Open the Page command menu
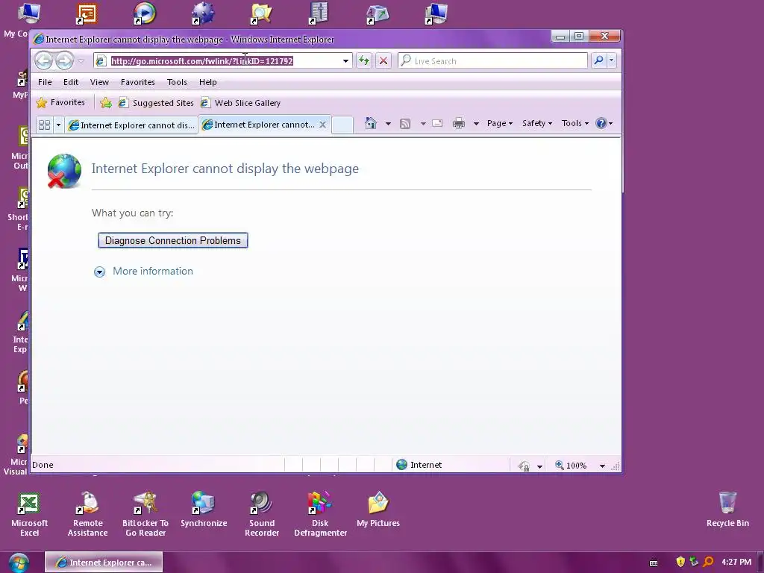 tap(500, 123)
